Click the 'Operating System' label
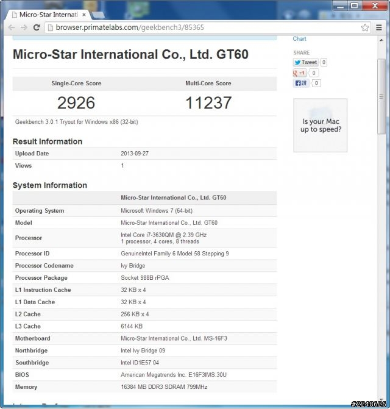 pyautogui.click(x=40, y=211)
